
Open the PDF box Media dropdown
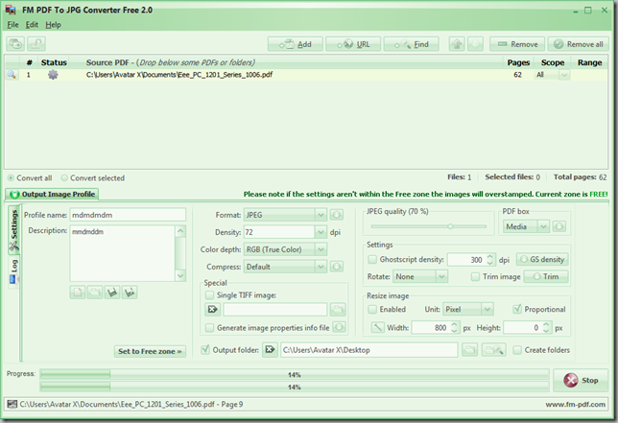click(x=543, y=226)
